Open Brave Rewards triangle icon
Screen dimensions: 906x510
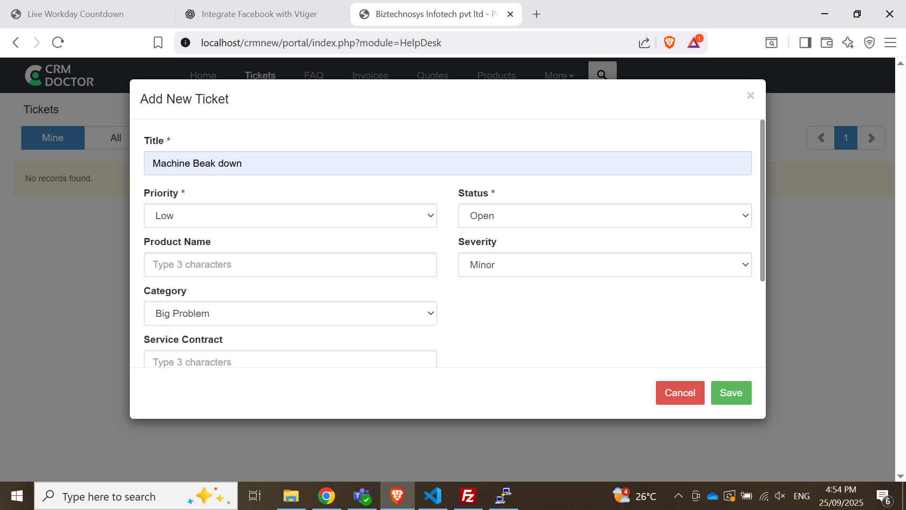[x=694, y=42]
